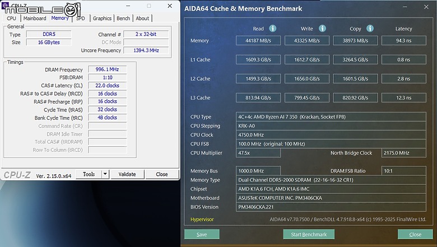Click the L1 Cache Write value 1612.7 GB/s
437x247 pixels.
click(307, 59)
